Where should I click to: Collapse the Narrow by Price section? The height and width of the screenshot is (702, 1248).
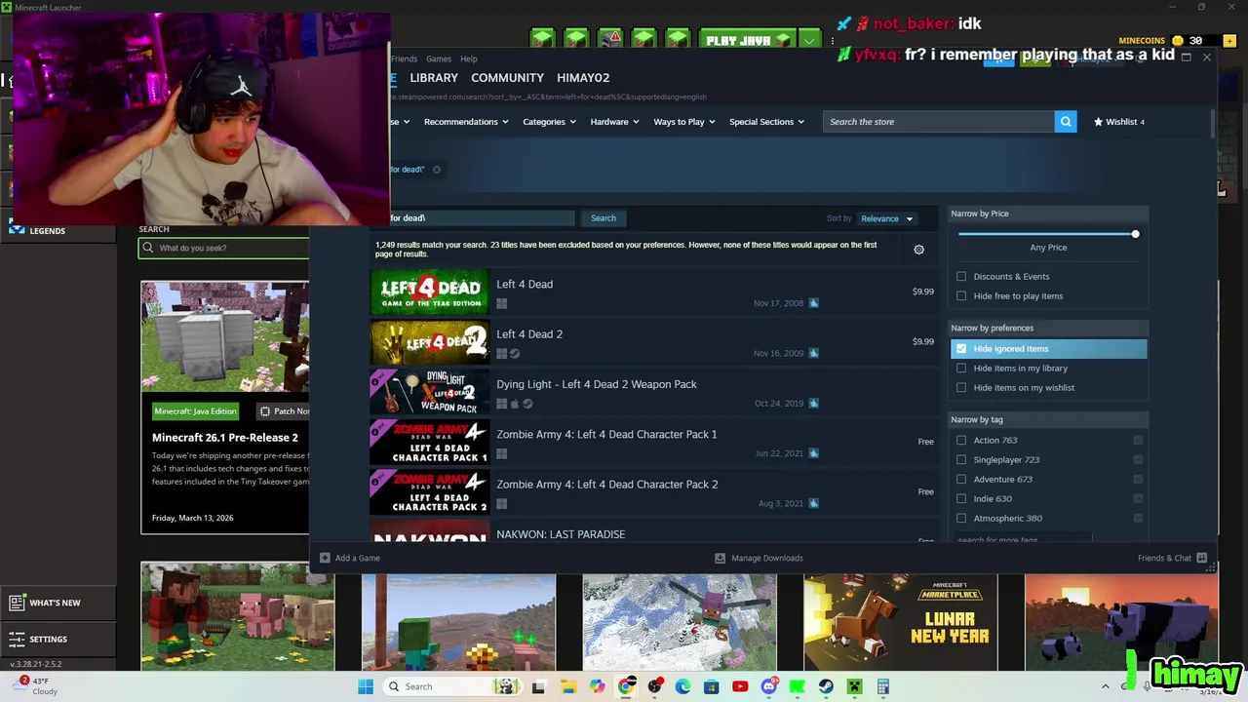[1048, 214]
